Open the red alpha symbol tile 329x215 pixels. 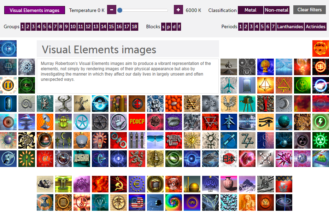pyautogui.click(x=45, y=159)
